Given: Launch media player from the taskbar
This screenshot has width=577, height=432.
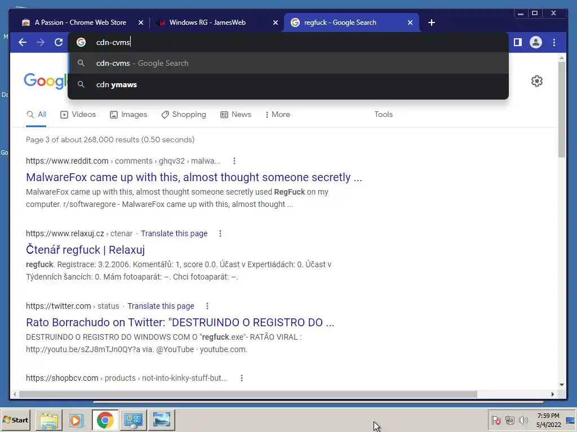Looking at the screenshot, I should click(x=77, y=420).
